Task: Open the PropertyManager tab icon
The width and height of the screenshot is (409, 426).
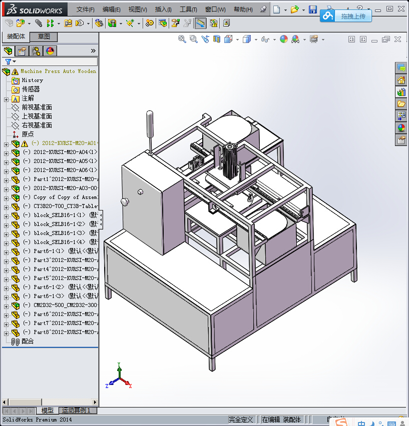Action: click(x=22, y=51)
